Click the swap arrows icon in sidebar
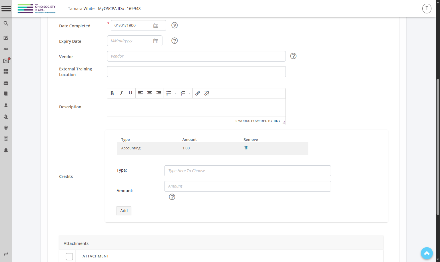Viewport: 440px width, 262px height. click(6, 254)
